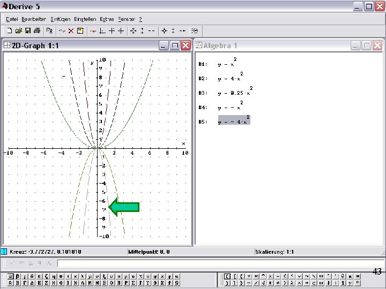Open the Extras menu
The image size is (386, 289).
(x=107, y=19)
